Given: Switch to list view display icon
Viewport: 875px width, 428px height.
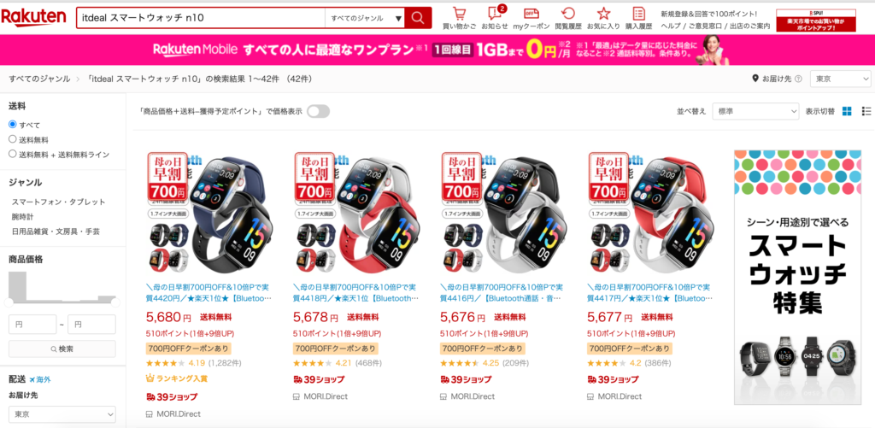Looking at the screenshot, I should click(866, 111).
